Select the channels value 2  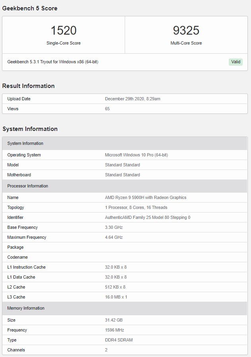click(x=106, y=350)
